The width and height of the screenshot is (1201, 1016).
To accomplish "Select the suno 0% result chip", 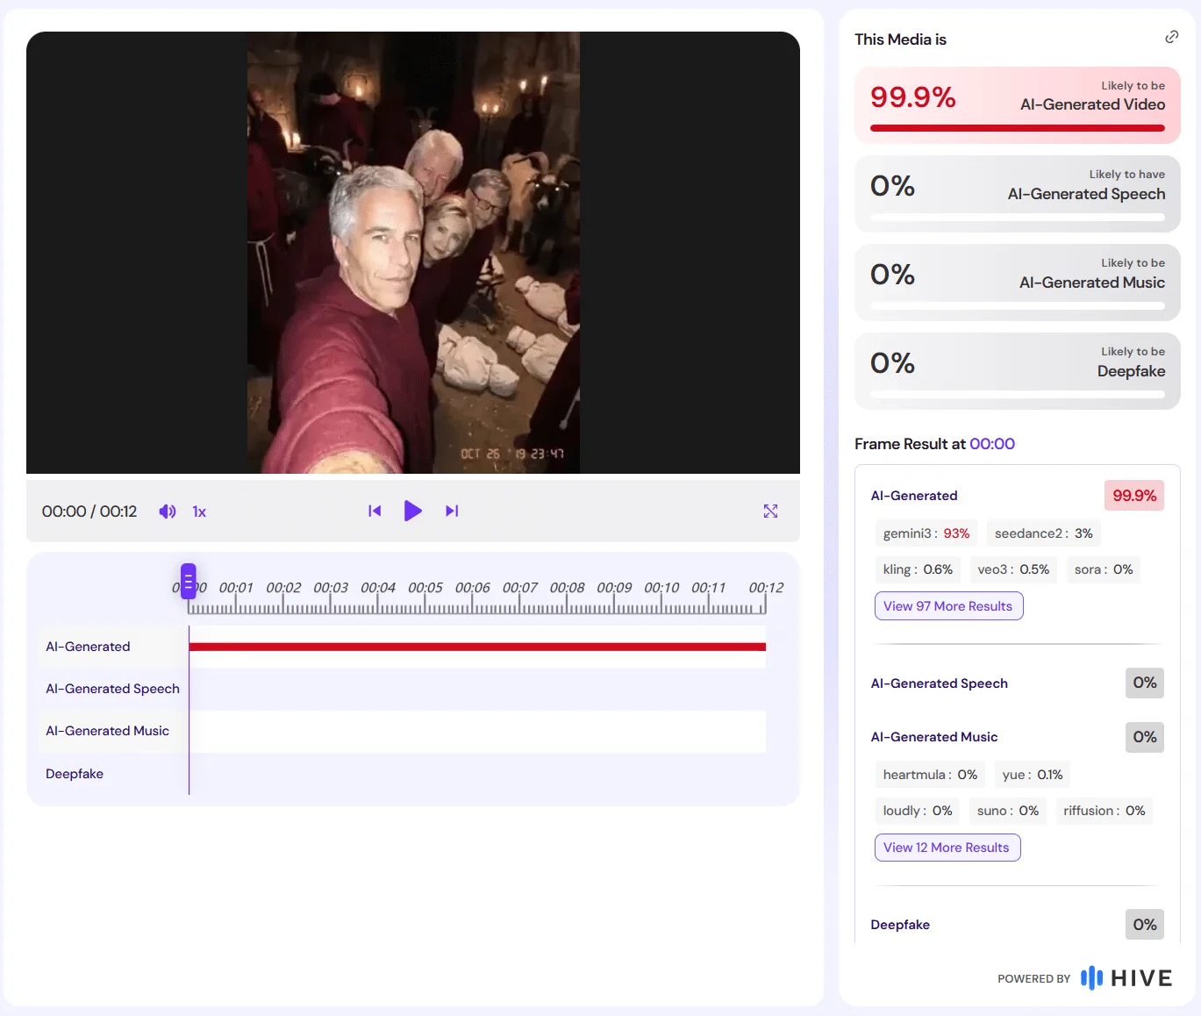I will click(1008, 811).
